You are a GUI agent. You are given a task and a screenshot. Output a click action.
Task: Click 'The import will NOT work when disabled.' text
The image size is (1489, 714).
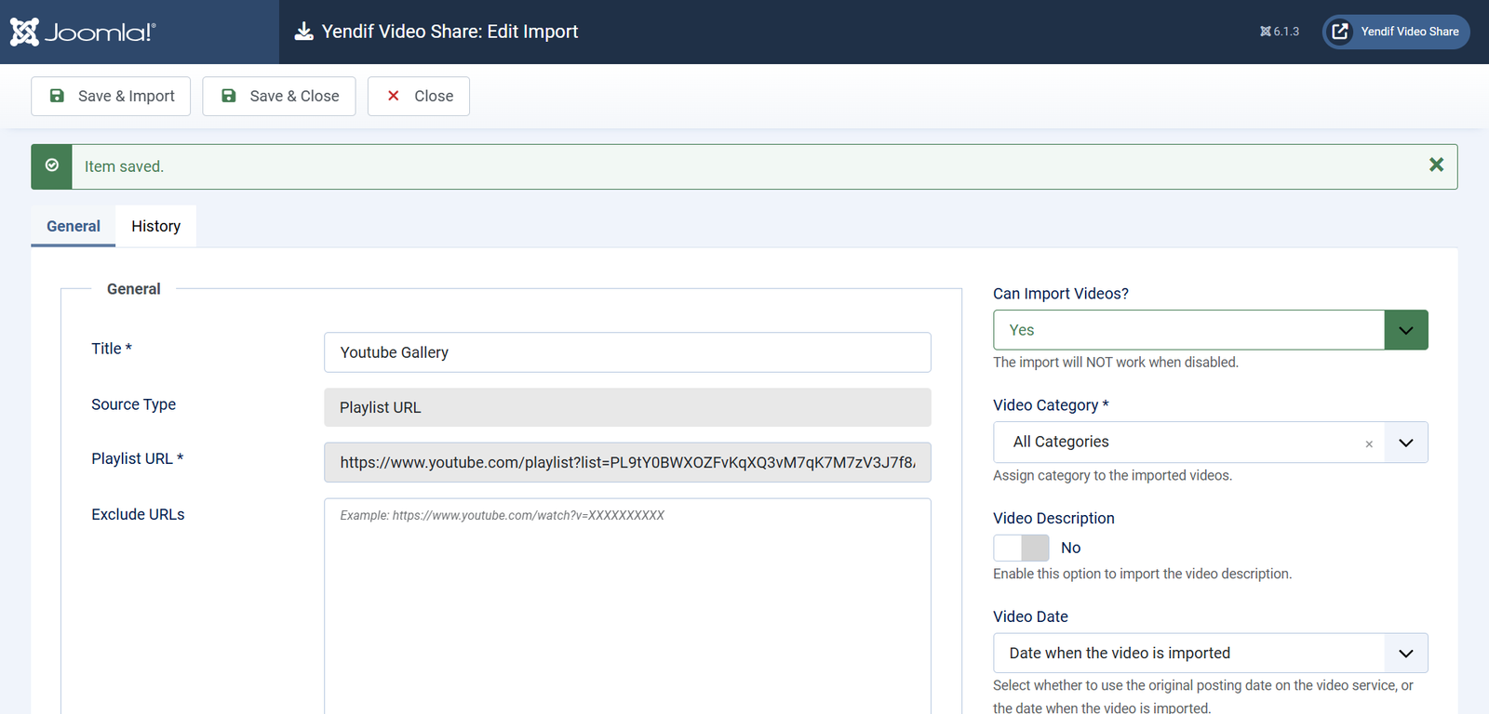[x=1116, y=362]
